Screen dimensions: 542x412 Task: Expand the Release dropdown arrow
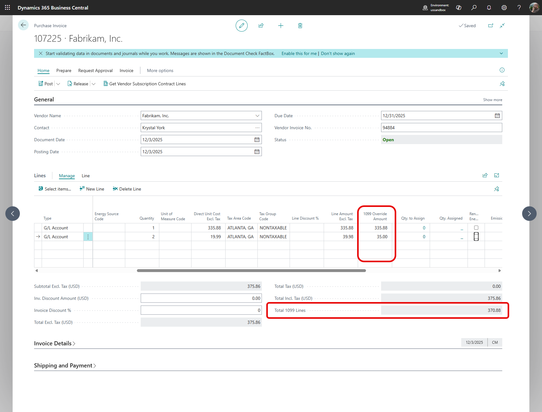click(93, 84)
